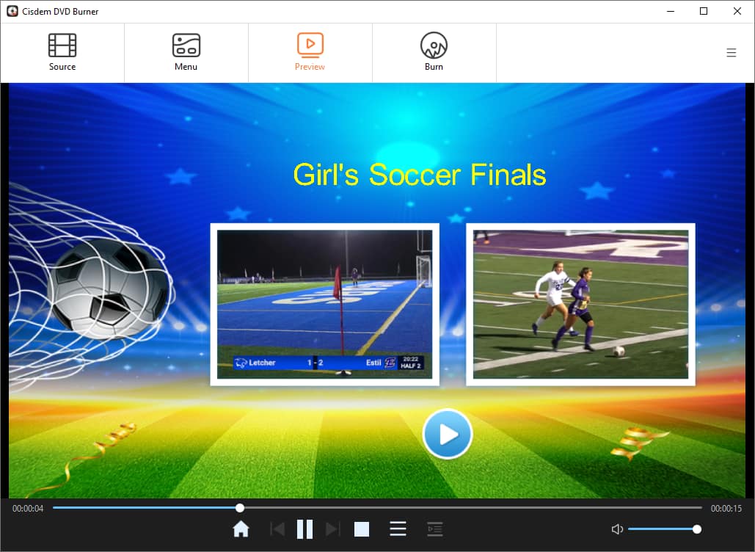Skip to the next title

pyautogui.click(x=332, y=529)
